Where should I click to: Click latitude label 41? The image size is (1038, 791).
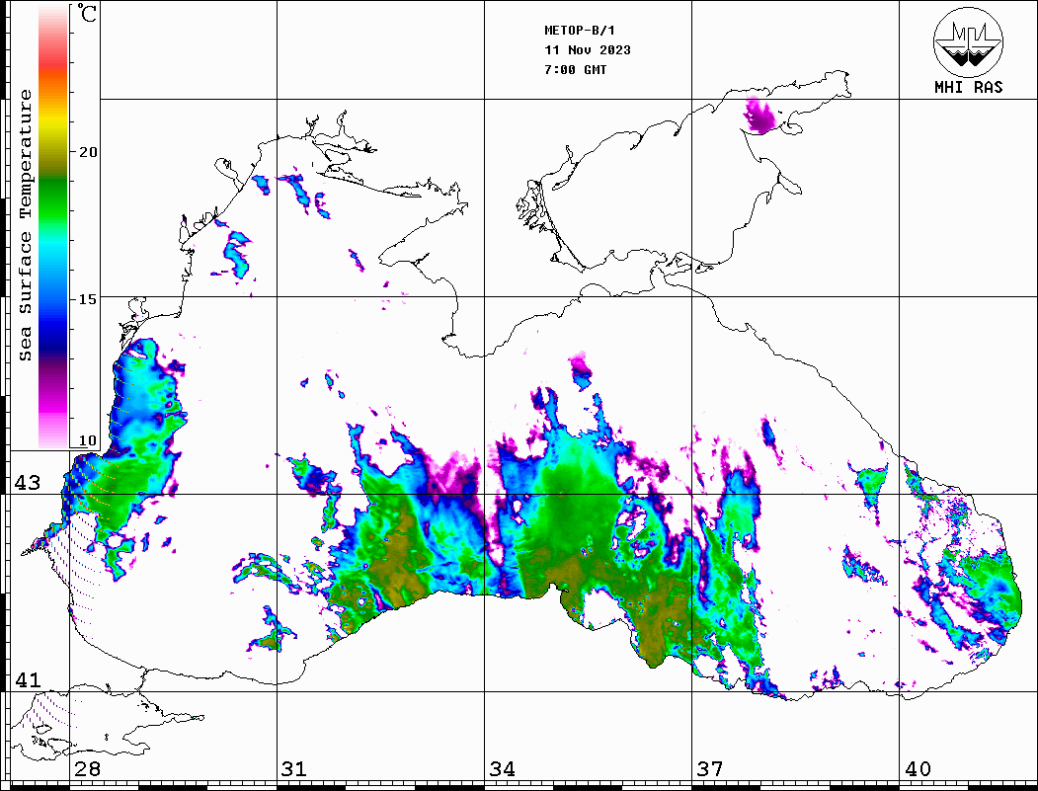point(28,680)
